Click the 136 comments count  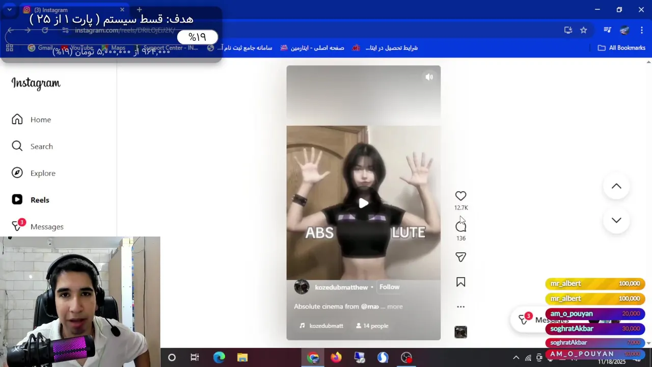click(x=461, y=238)
